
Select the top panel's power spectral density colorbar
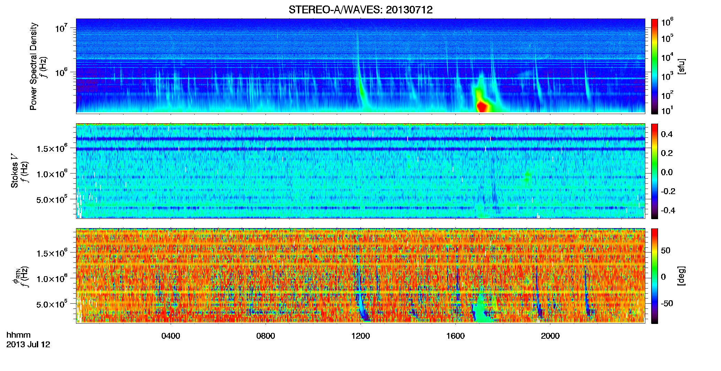(x=655, y=66)
